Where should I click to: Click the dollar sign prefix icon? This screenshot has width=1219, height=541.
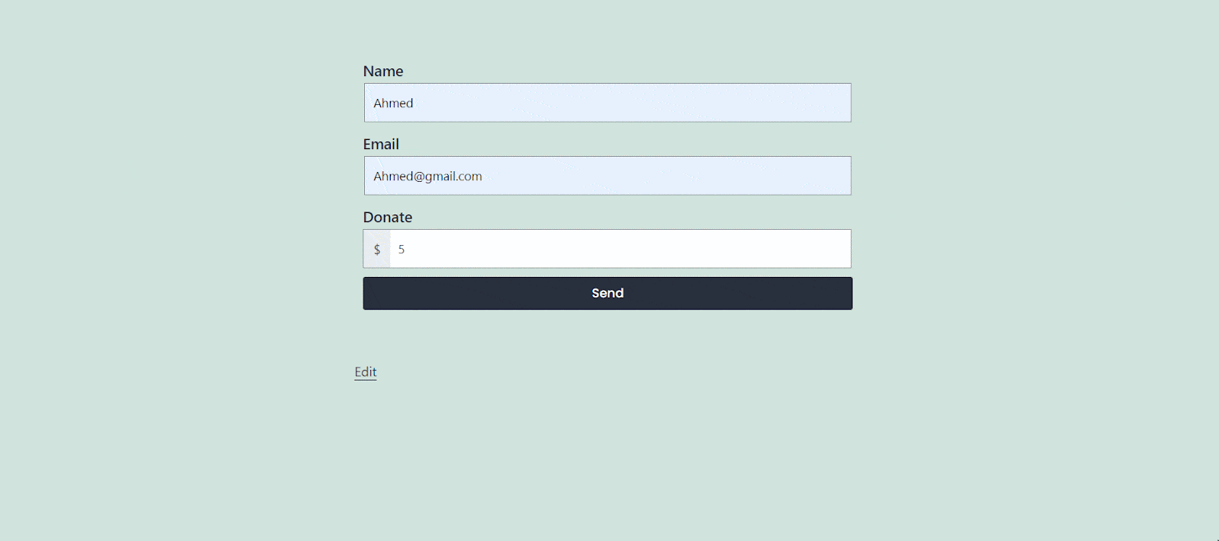click(x=377, y=250)
